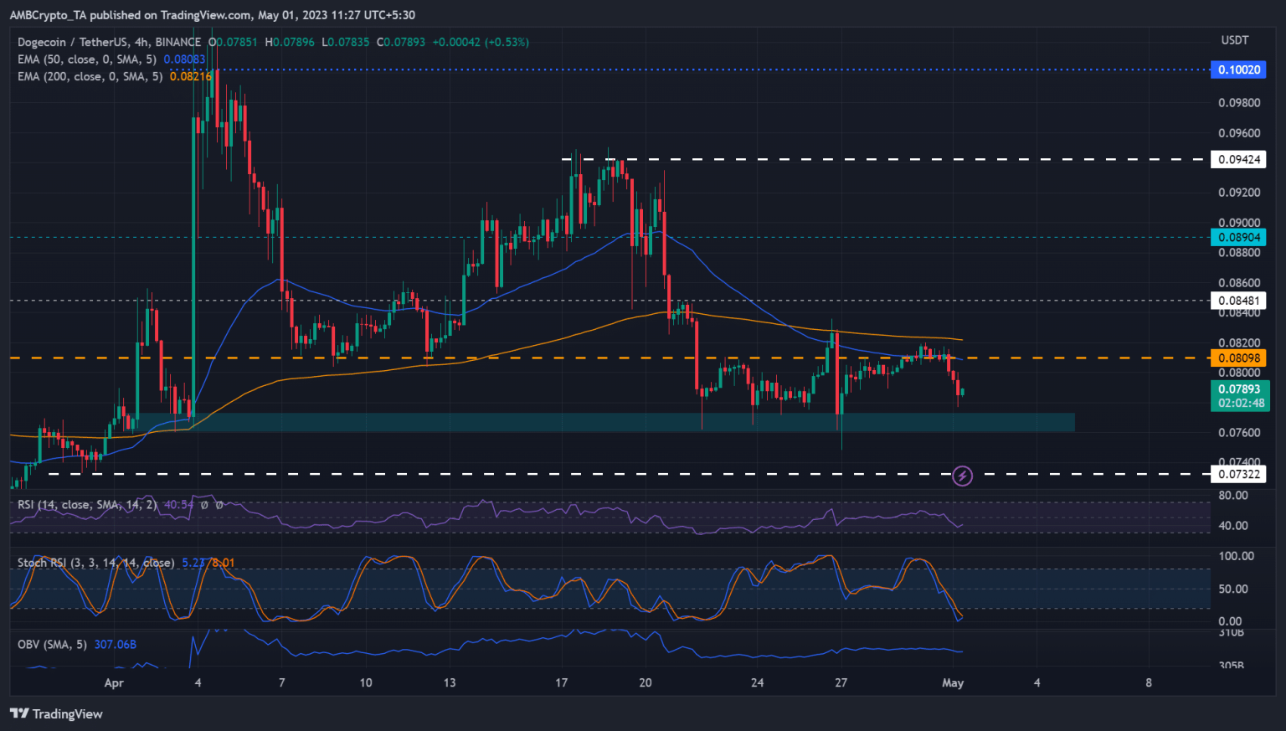Click the white 0.09424 price label

click(x=1238, y=159)
